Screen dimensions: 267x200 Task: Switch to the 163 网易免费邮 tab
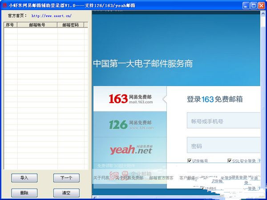[x=130, y=99]
